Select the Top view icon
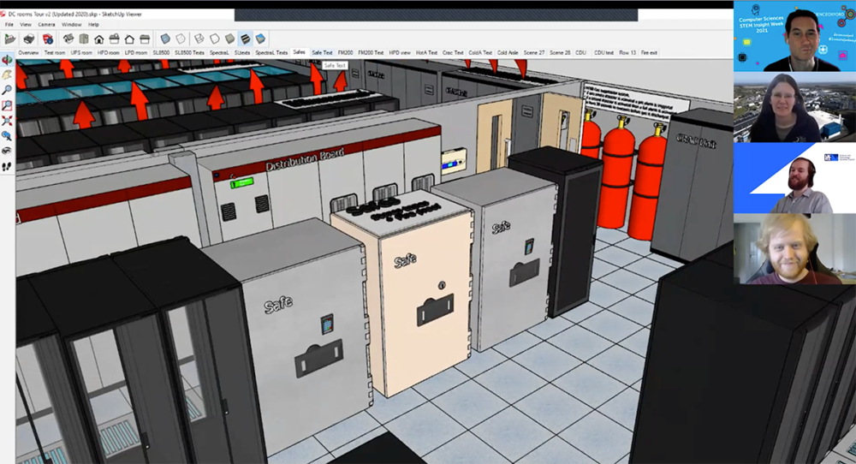This screenshot has height=464, width=856. click(84, 39)
